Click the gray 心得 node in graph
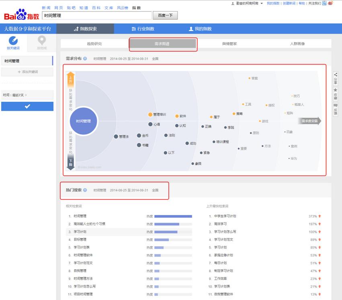Viewport: 342px width, 300px height. coord(150,124)
